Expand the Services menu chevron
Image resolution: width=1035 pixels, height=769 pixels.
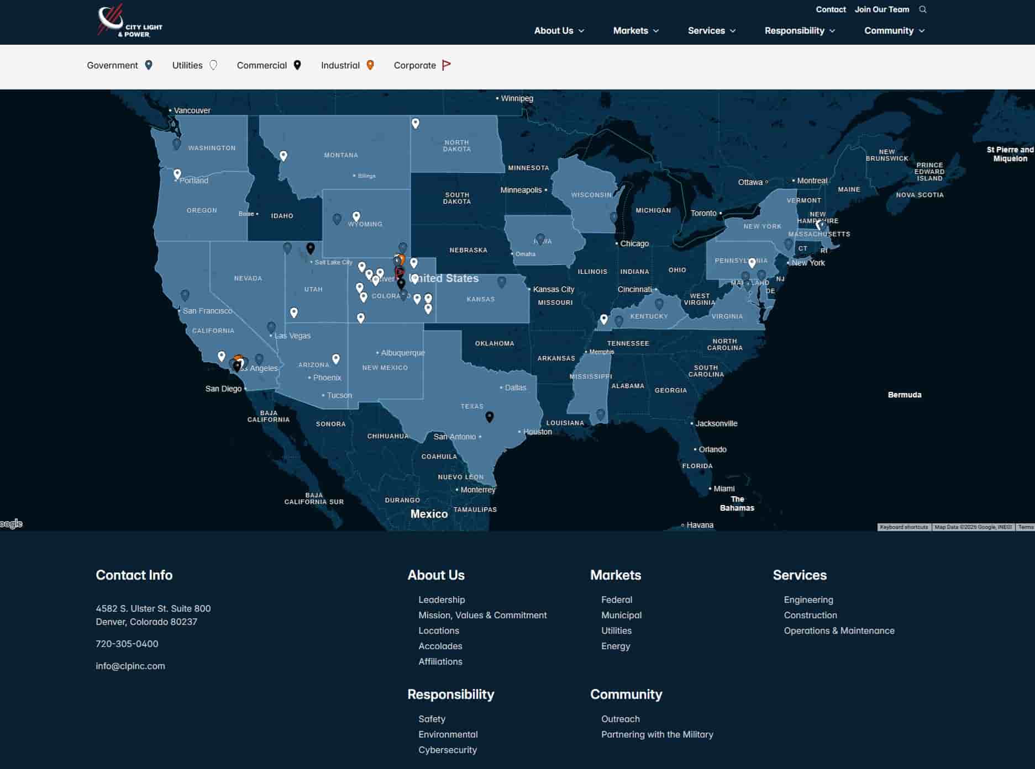[733, 31]
